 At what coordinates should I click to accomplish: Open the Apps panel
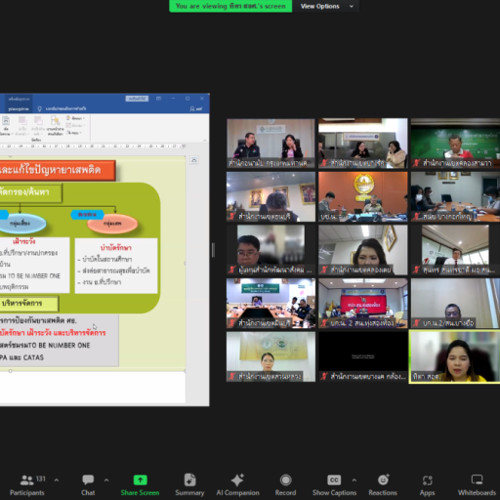[427, 485]
